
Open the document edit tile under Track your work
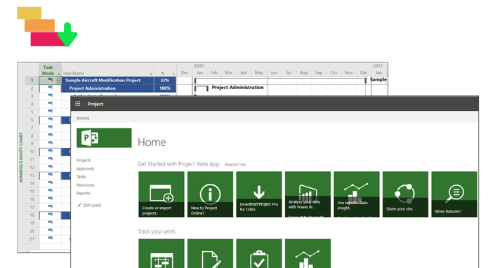click(210, 253)
